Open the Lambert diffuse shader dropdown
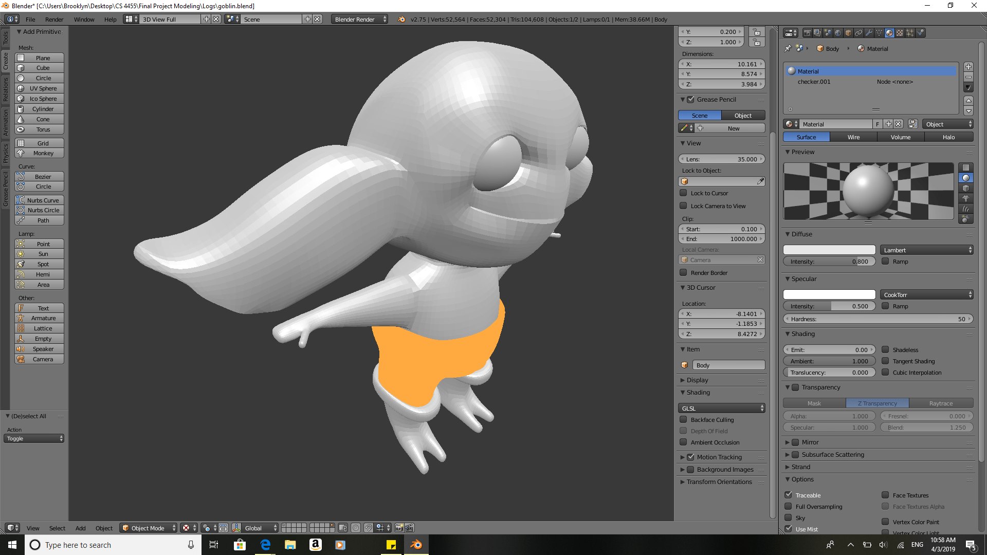The image size is (987, 555). [x=927, y=250]
